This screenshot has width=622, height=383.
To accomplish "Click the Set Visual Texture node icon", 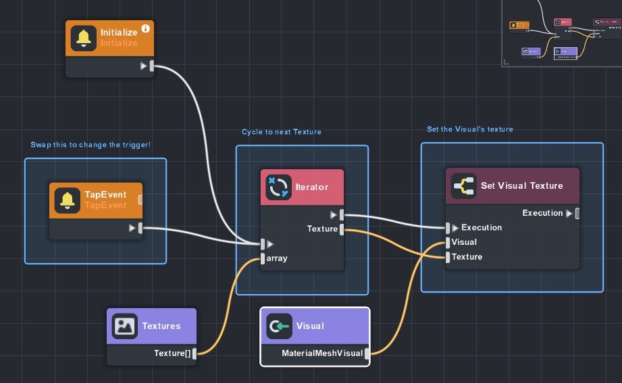I will coord(463,185).
